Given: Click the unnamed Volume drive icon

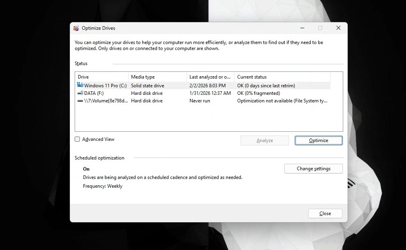Looking at the screenshot, I should click(x=80, y=101).
